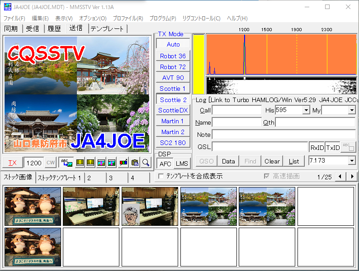Click the yellow double-arrow image fit icon
This screenshot has height=271, width=359.
point(80,163)
